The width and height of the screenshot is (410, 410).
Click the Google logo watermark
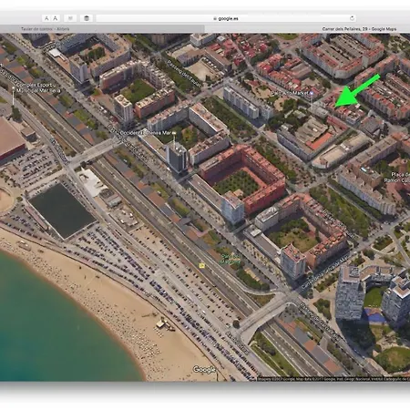(204, 369)
